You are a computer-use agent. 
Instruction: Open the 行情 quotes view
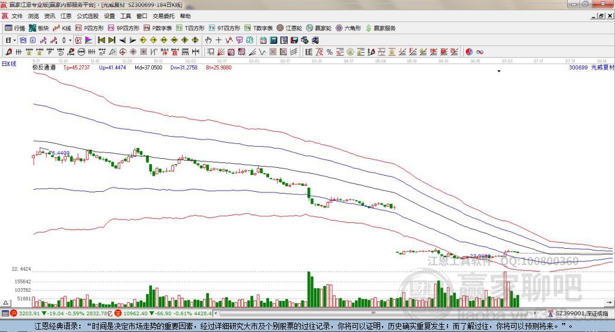coord(15,28)
